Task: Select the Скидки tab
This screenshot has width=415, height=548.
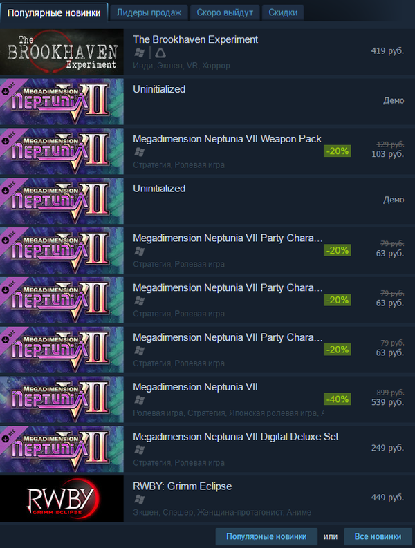Action: point(283,12)
